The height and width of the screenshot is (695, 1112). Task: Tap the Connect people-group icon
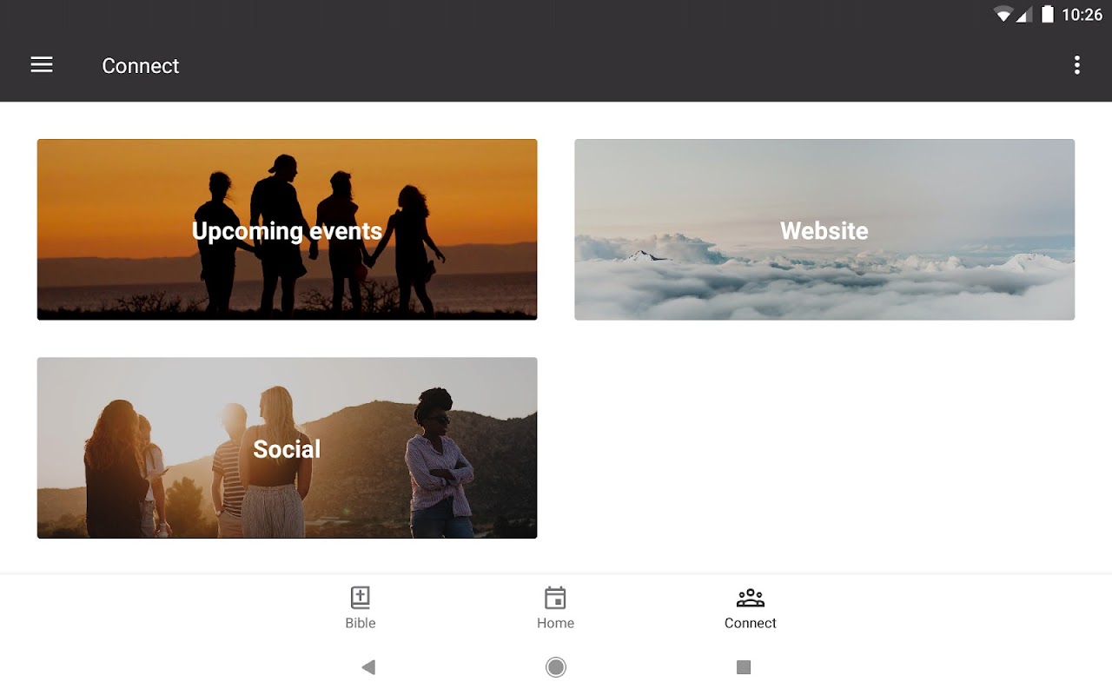pos(751,598)
